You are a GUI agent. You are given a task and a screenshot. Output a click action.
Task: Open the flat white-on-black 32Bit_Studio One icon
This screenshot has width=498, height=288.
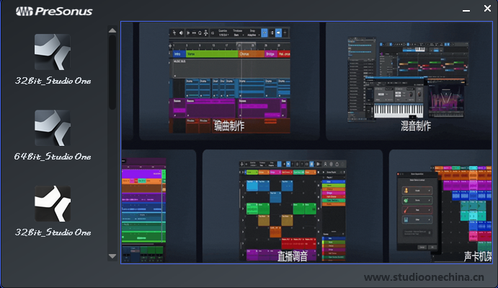53,204
